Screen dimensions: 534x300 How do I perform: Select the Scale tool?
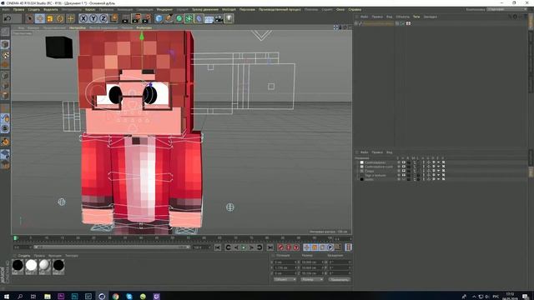click(x=50, y=18)
